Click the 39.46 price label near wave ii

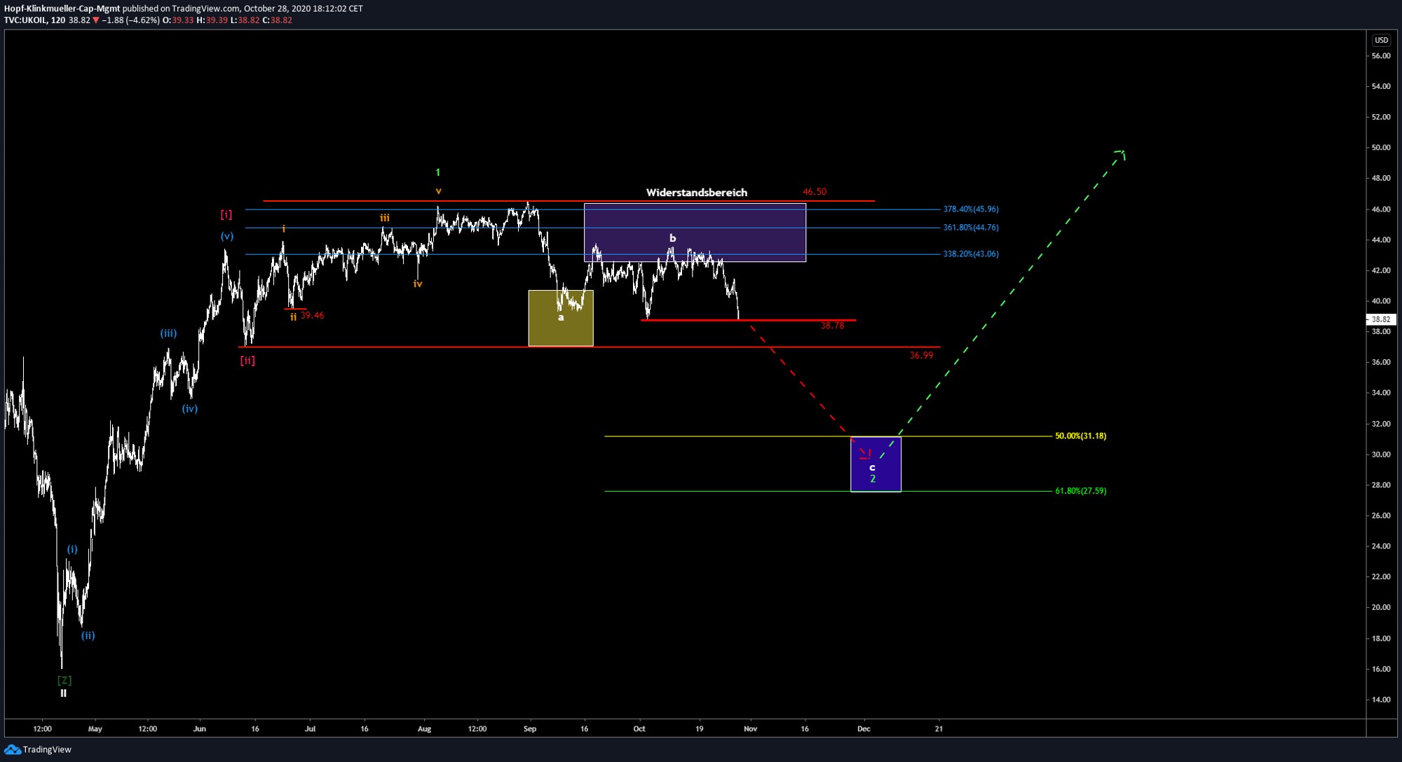tap(312, 315)
